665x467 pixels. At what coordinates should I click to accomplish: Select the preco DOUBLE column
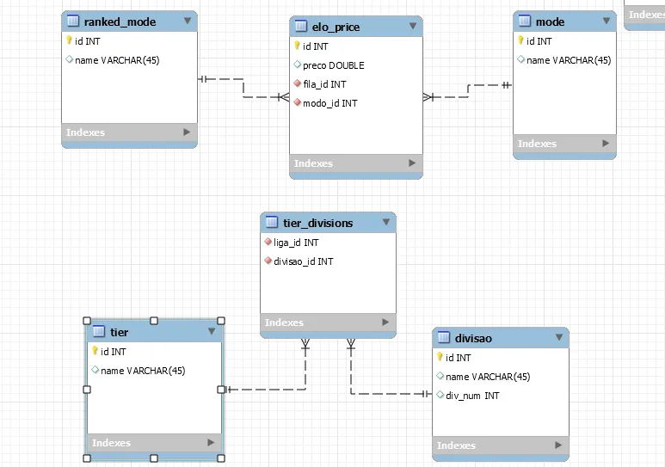tap(333, 65)
